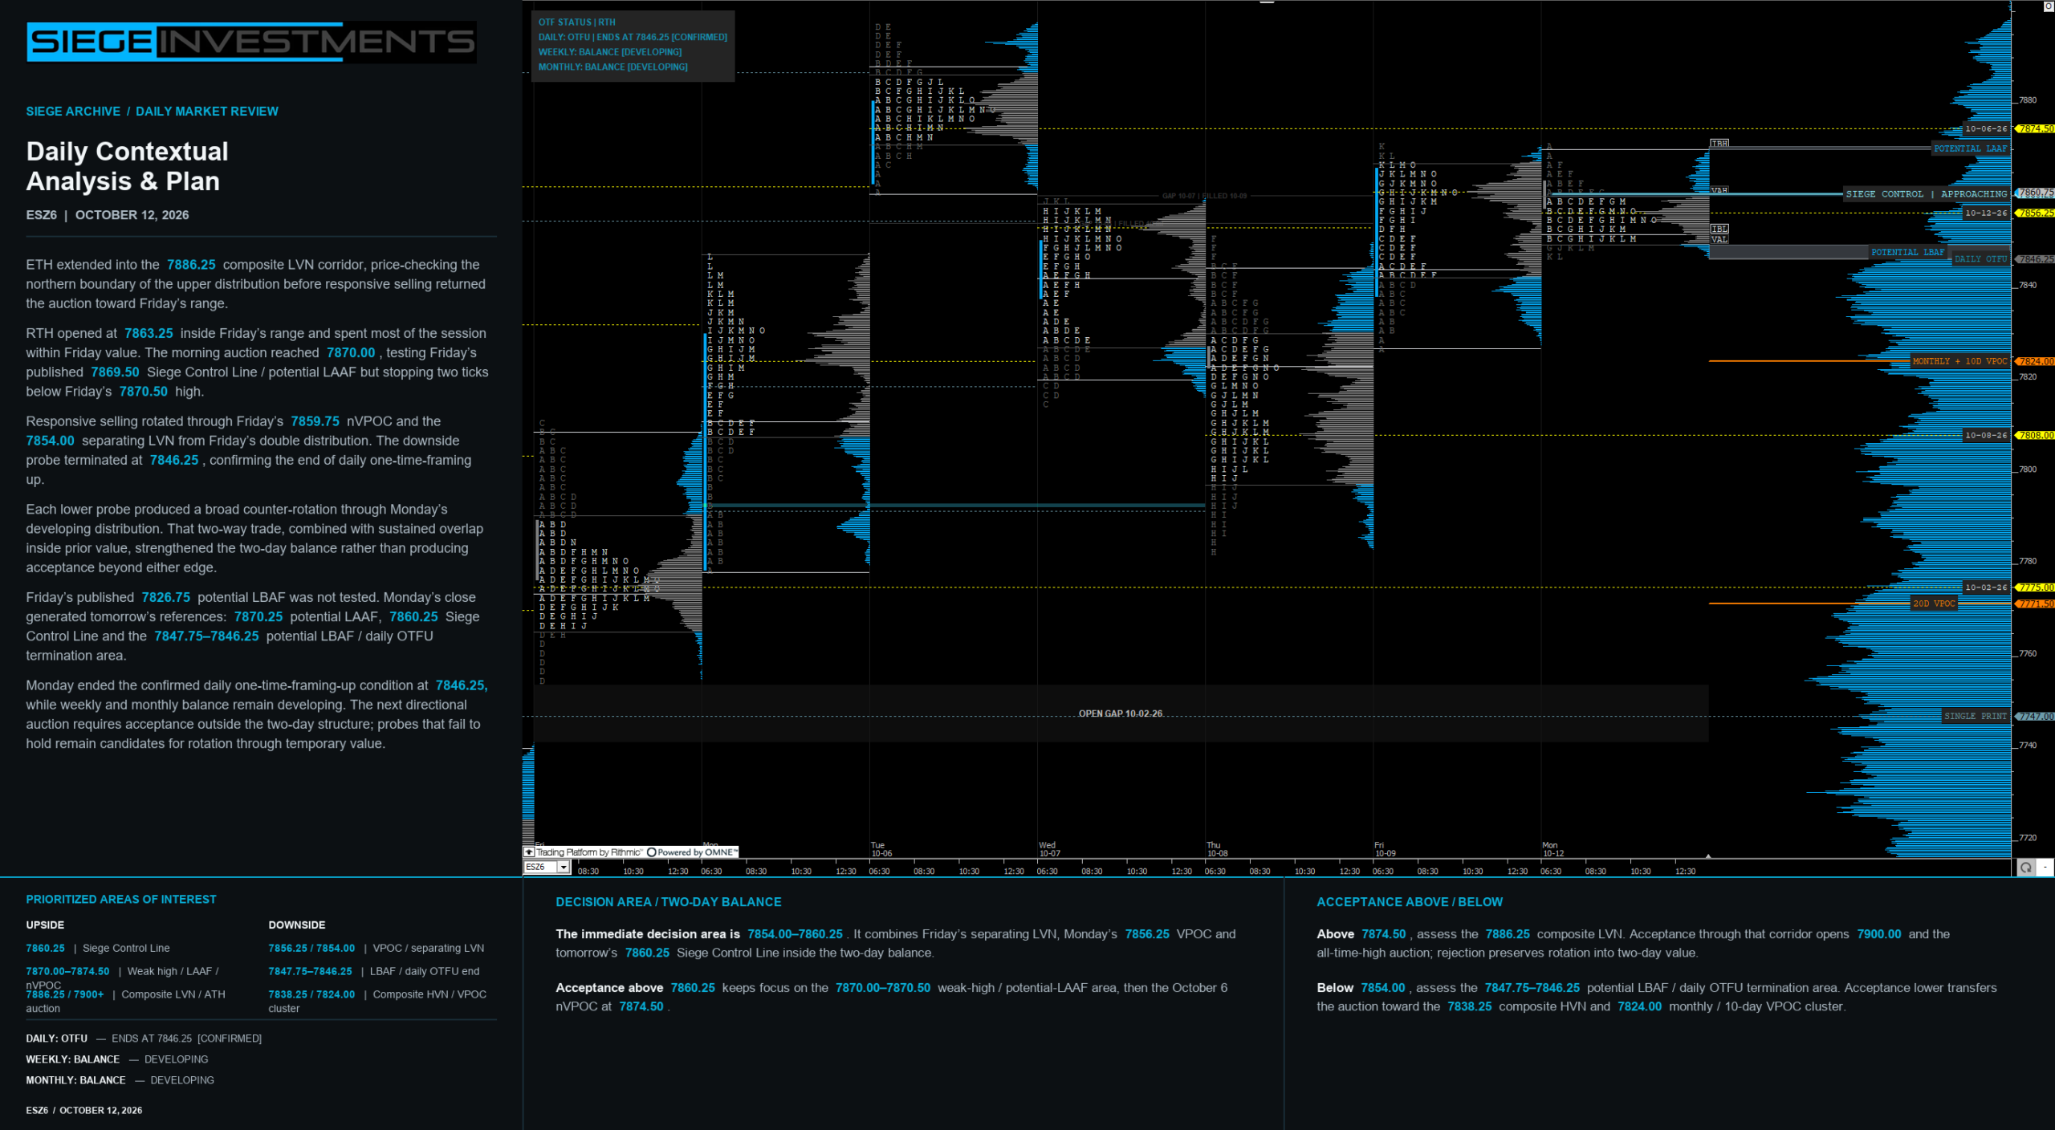Click the Siege Investments logo

(x=251, y=42)
